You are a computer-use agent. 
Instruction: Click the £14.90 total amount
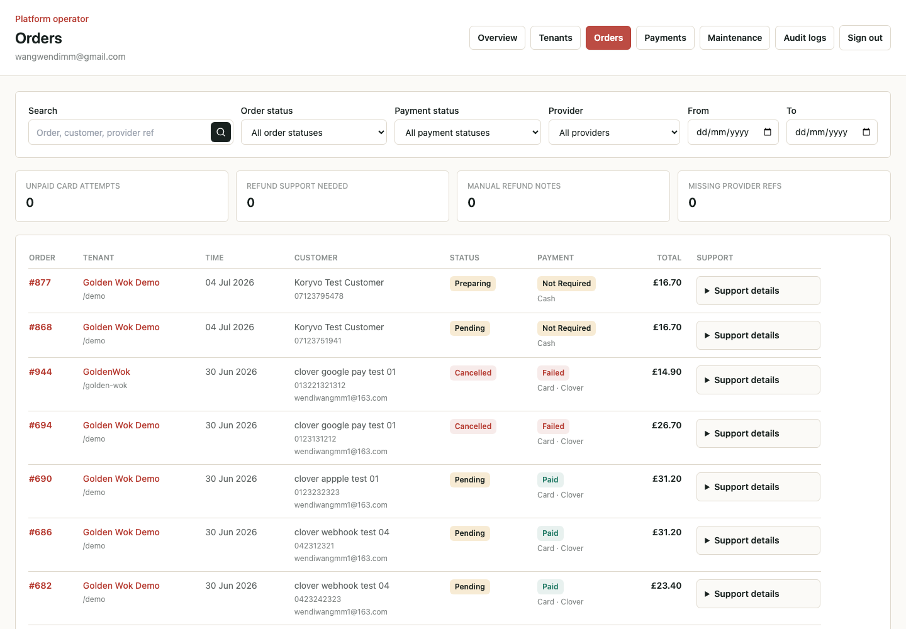pyautogui.click(x=666, y=372)
